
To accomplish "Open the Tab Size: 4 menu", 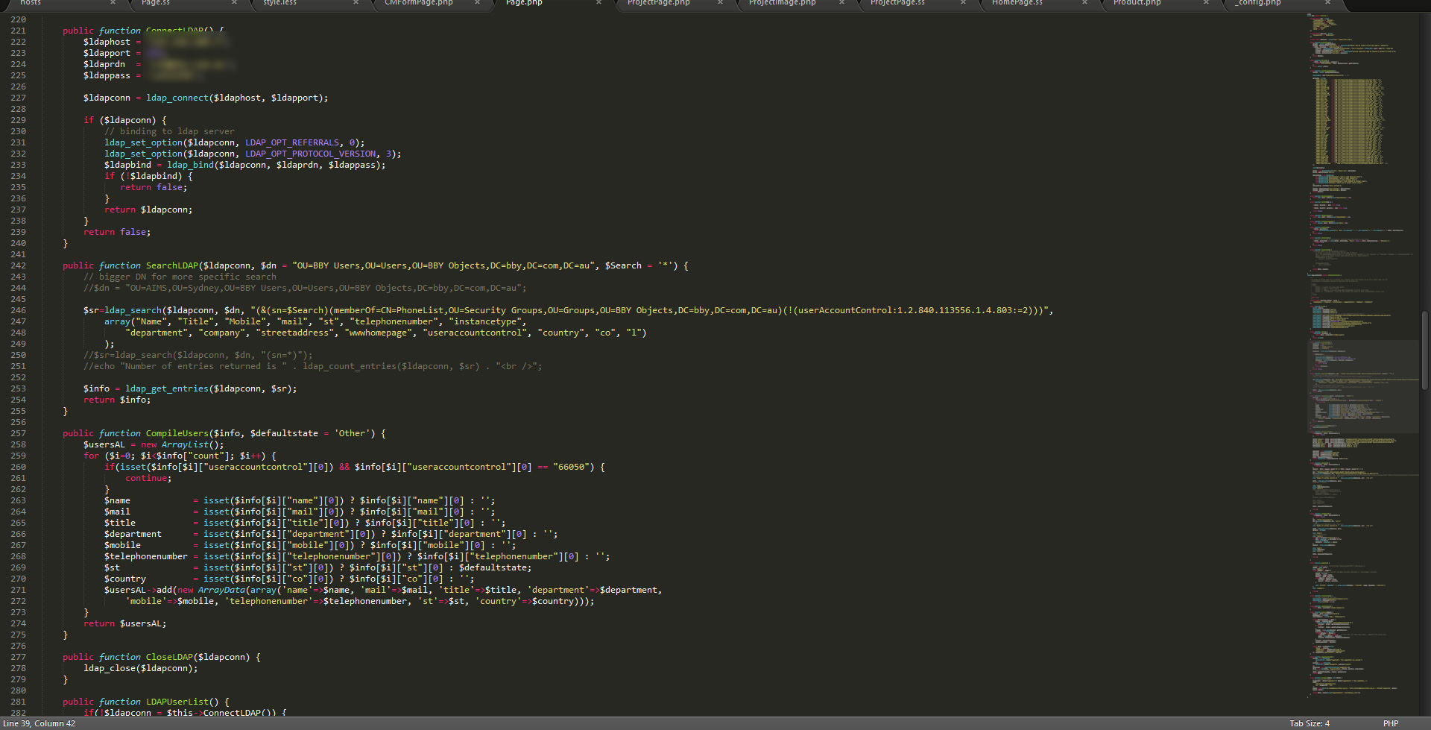I will [x=1309, y=723].
